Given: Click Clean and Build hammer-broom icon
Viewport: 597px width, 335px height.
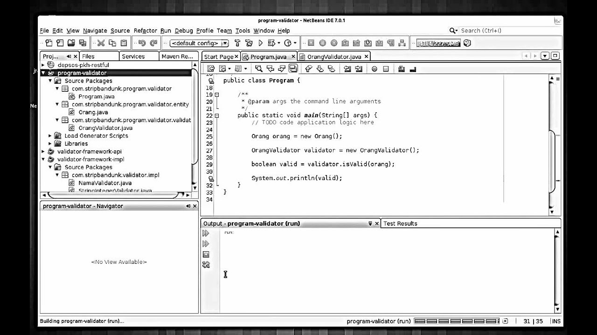Looking at the screenshot, I should coord(249,43).
